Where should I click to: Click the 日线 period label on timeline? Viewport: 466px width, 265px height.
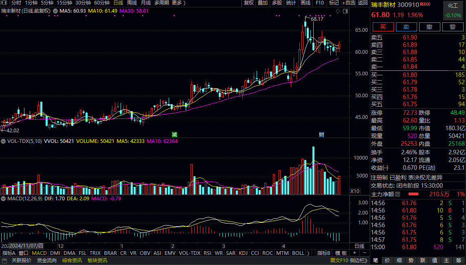click(359, 246)
